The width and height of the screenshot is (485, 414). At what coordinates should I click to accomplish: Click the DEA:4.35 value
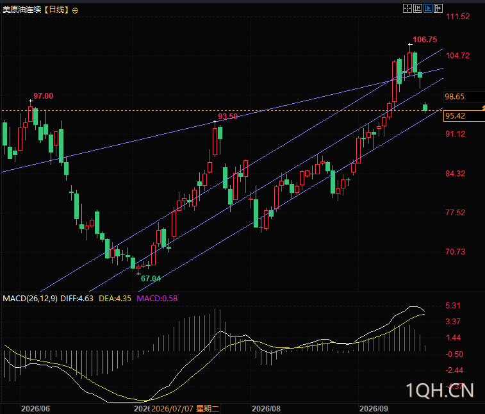click(115, 299)
